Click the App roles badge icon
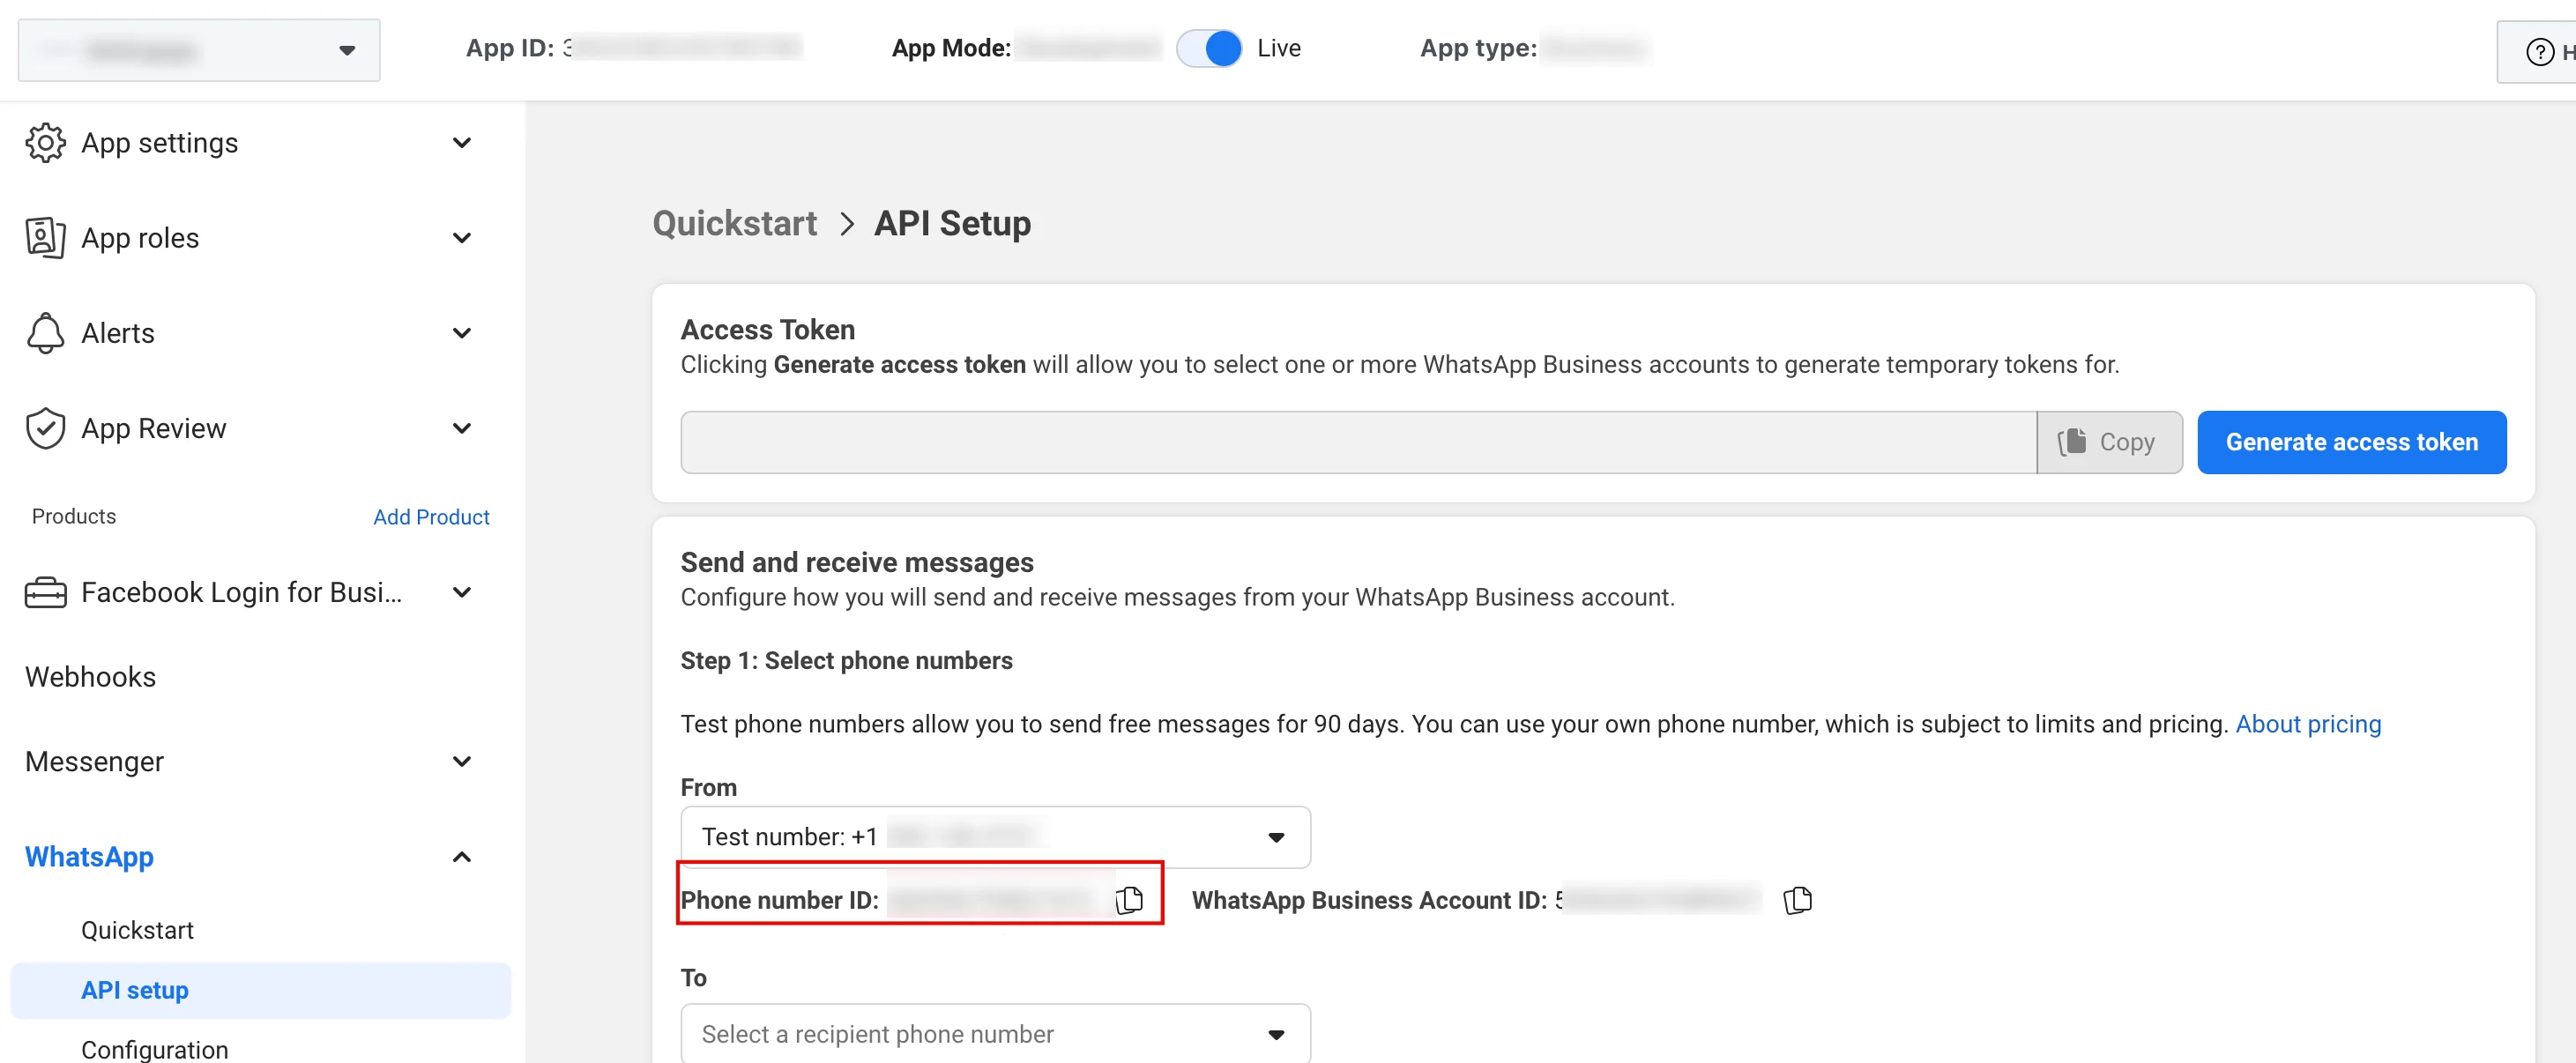2576x1063 pixels. coord(45,238)
